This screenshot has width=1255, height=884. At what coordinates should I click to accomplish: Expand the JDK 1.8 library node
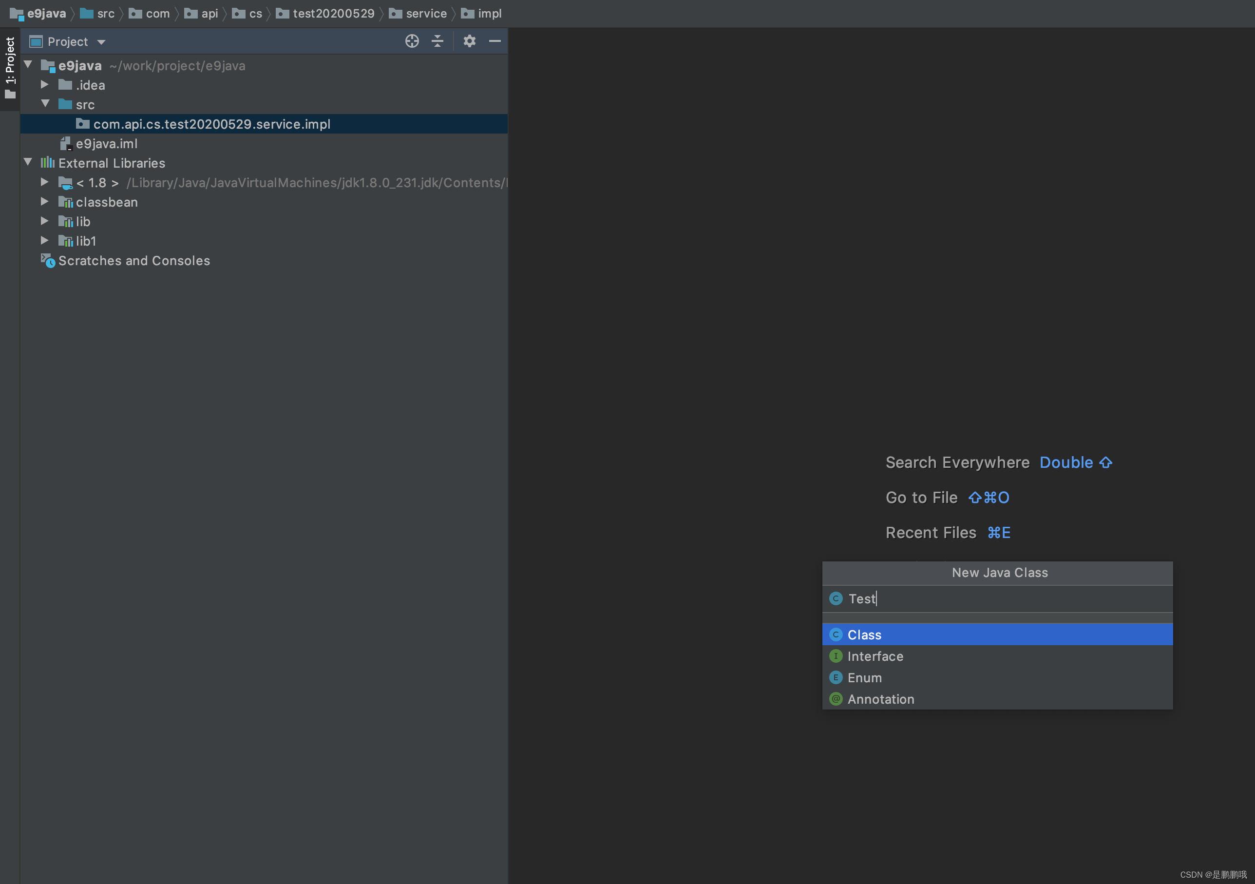pos(45,182)
